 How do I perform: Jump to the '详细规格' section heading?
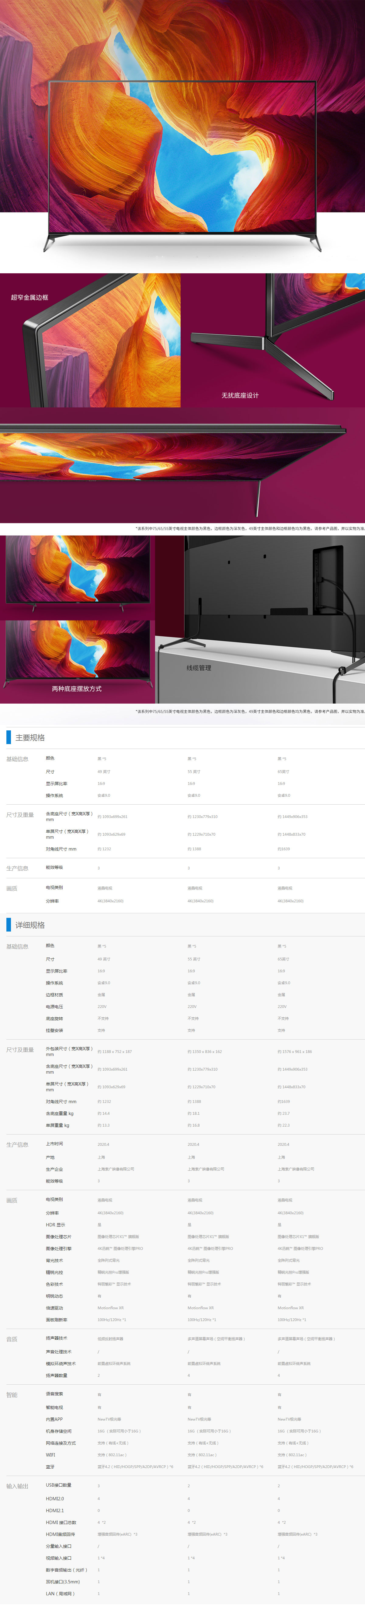(x=30, y=925)
